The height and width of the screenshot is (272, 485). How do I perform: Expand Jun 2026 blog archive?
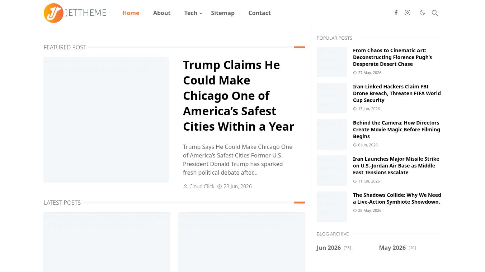(x=329, y=248)
